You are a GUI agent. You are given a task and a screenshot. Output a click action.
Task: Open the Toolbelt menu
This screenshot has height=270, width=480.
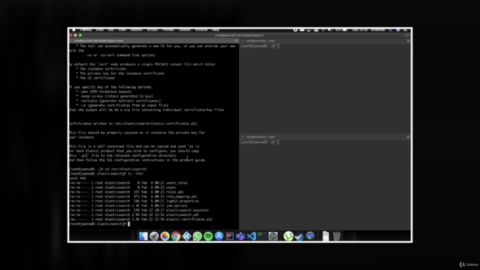pos(184,30)
